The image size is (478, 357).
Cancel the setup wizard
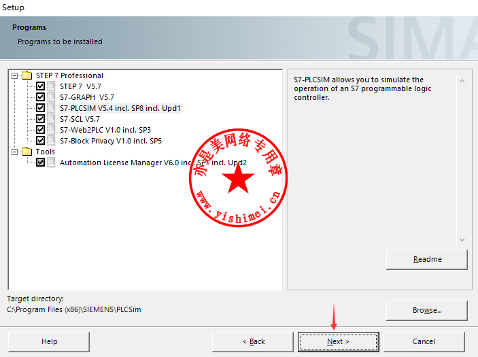pyautogui.click(x=424, y=342)
